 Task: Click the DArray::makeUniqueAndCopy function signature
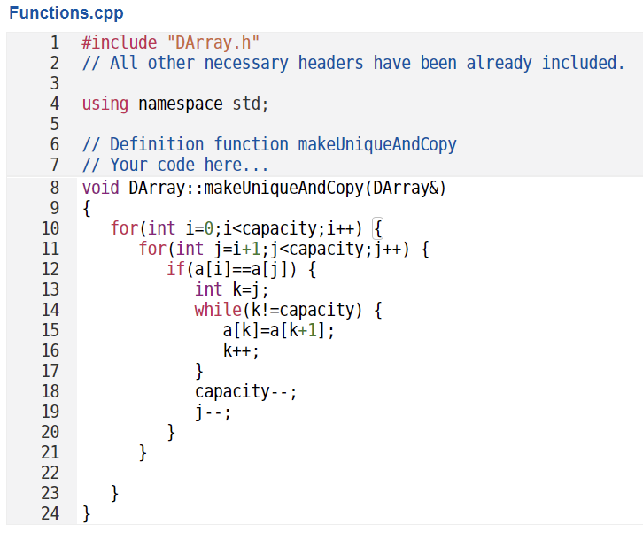pyautogui.click(x=264, y=188)
